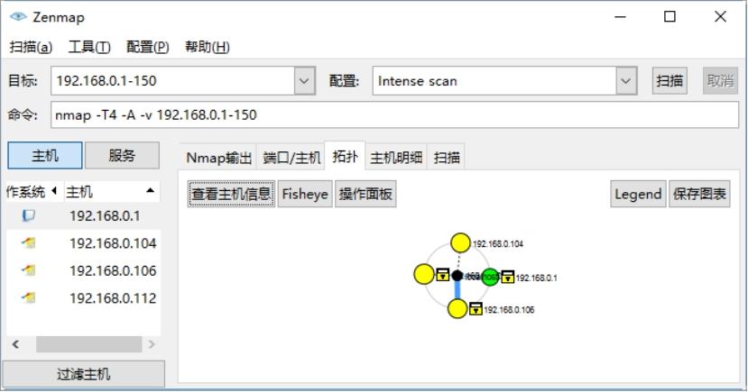The image size is (748, 392).
Task: Click the black localhost node in topology
Action: point(457,276)
